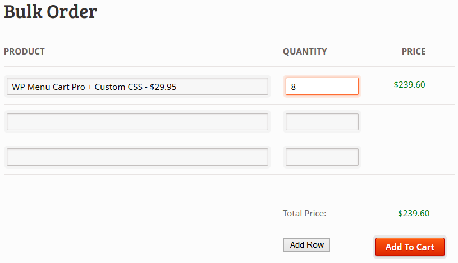Image resolution: width=458 pixels, height=263 pixels.
Task: Click the Total Price label
Action: 304,214
